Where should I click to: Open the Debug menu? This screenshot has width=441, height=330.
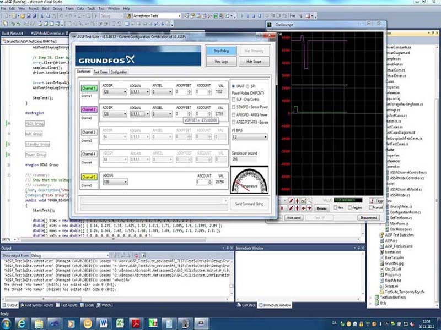click(x=57, y=9)
